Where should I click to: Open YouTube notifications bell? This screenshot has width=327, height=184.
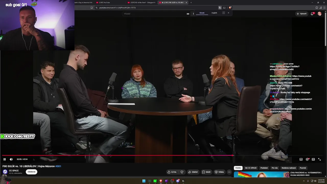click(x=312, y=14)
